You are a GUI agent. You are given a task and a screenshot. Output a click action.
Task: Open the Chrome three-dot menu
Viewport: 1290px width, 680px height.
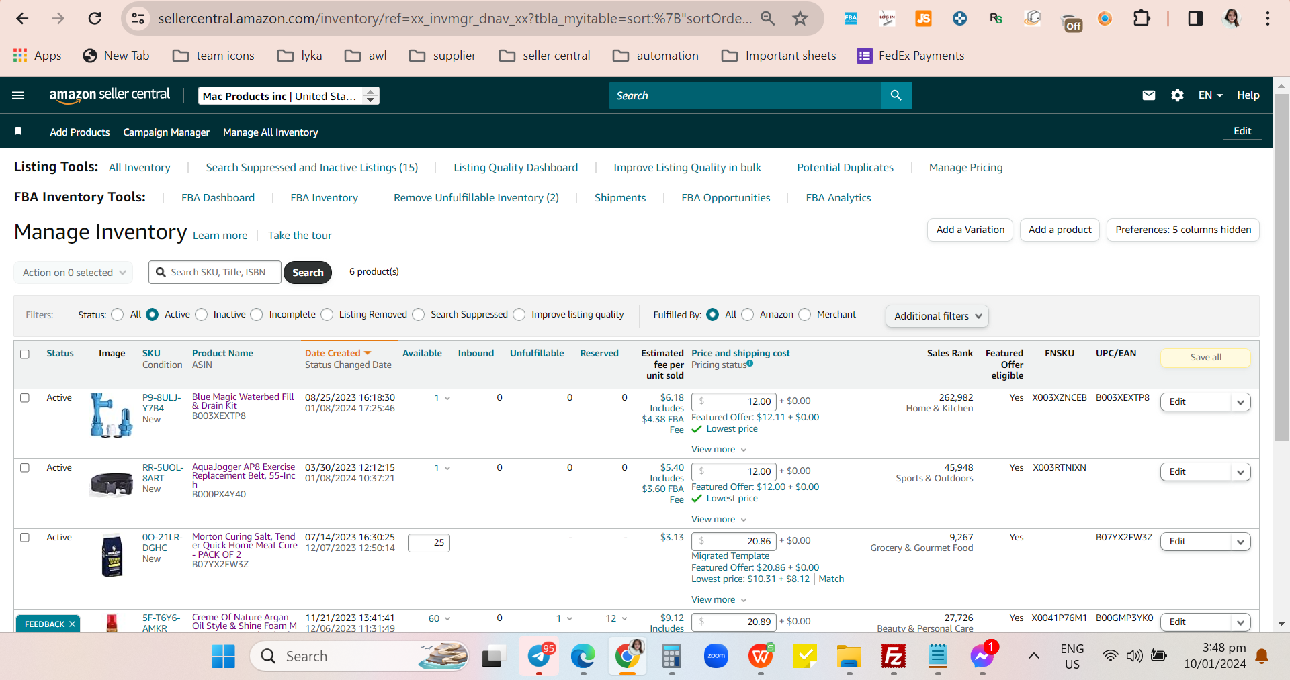pos(1268,18)
